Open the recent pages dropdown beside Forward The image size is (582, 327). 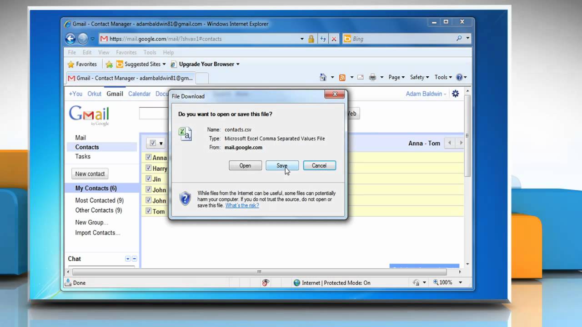point(93,39)
